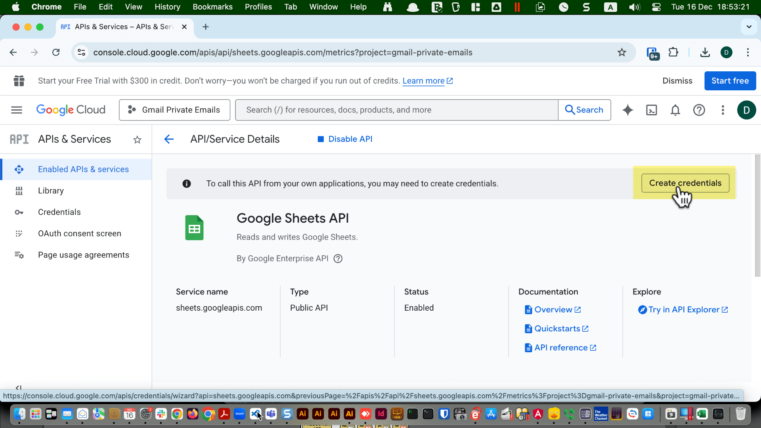The image size is (761, 428).
Task: Collapse the sidebar with the bottom chevron
Action: [x=18, y=387]
